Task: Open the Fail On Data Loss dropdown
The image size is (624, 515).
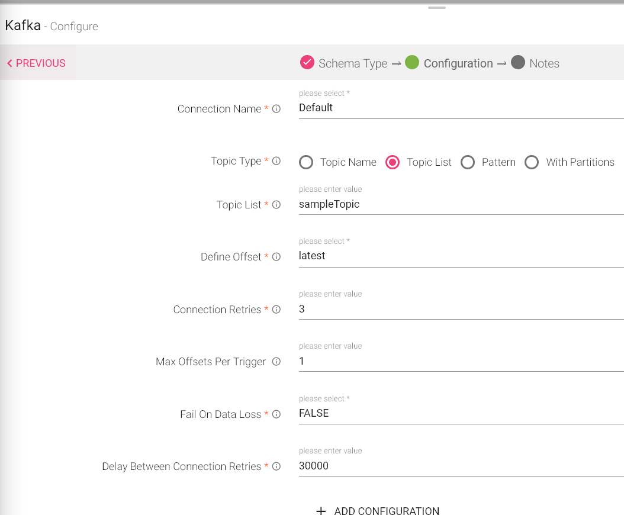Action: tap(461, 413)
